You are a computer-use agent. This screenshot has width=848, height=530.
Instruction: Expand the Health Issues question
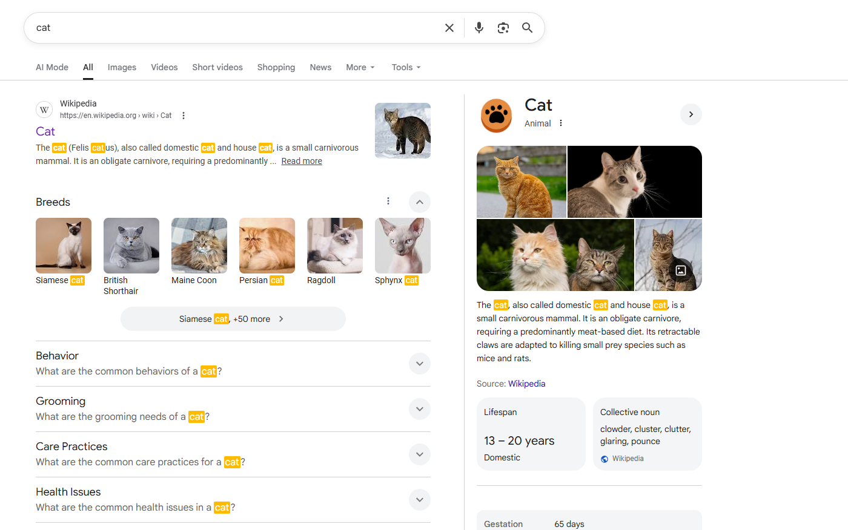coord(419,500)
